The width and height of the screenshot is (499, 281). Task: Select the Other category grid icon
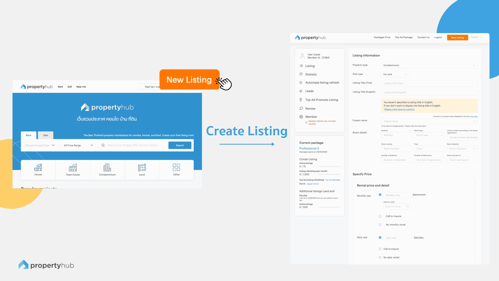click(x=177, y=167)
